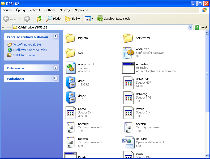Open the back history dropdown arrow

[19, 19]
